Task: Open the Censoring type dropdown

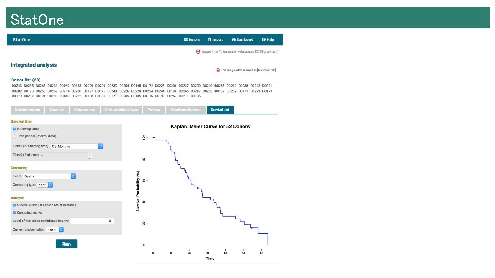Action: pos(45,185)
